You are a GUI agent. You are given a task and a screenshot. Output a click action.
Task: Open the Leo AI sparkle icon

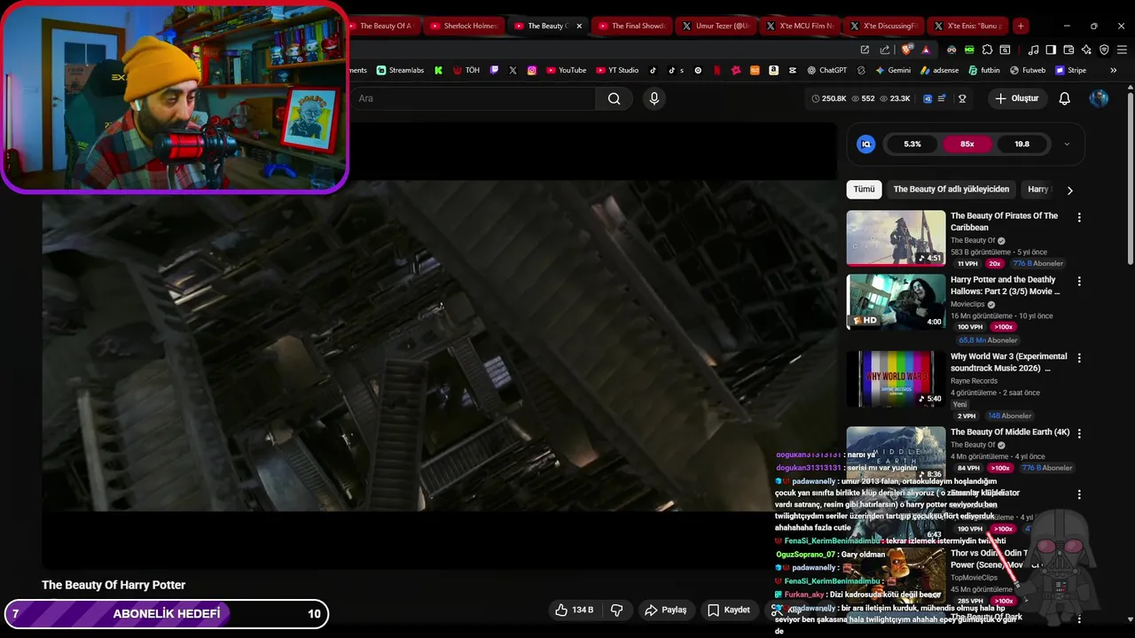[1086, 50]
